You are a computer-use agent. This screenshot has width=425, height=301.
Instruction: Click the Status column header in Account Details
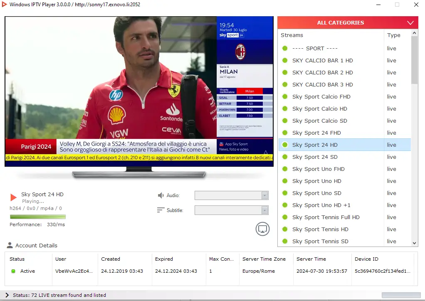point(17,259)
